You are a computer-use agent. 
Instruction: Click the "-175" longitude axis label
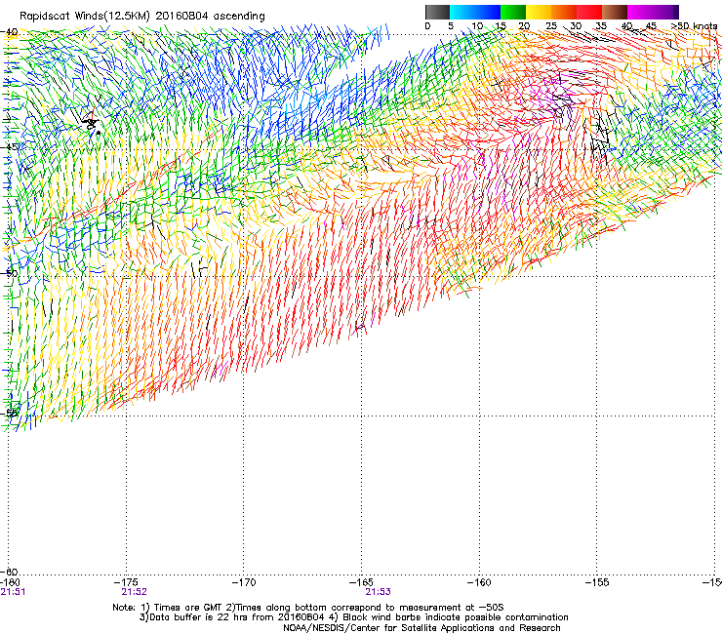126,582
